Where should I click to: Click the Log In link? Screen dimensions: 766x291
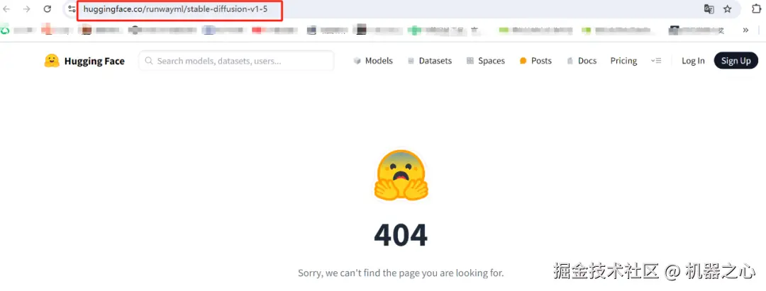(693, 61)
